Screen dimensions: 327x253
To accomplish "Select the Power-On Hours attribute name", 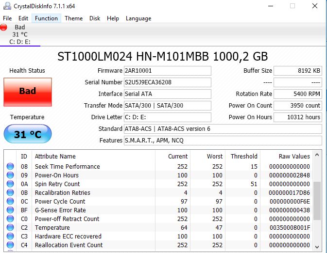I will 57,175.
